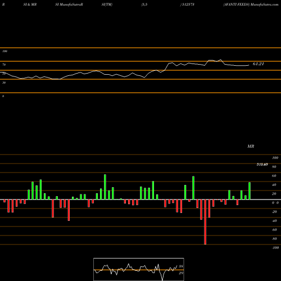Click the last green bar at chart's right end
Image resolution: width=281 pixels, height=281 pixels.
click(250, 191)
